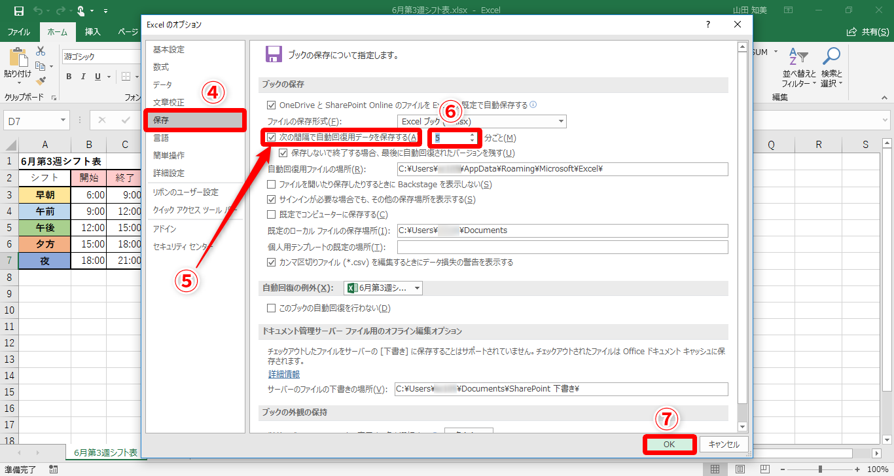Click the 既定のローカルファイルの保存場所 field
Viewport: 894px width, 476px height.
563,230
